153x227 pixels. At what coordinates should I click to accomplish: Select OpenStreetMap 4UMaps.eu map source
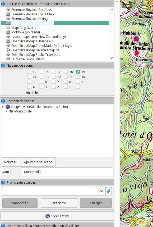(32, 41)
